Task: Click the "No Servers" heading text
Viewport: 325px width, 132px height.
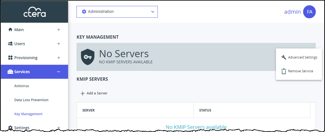Action: pyautogui.click(x=124, y=54)
